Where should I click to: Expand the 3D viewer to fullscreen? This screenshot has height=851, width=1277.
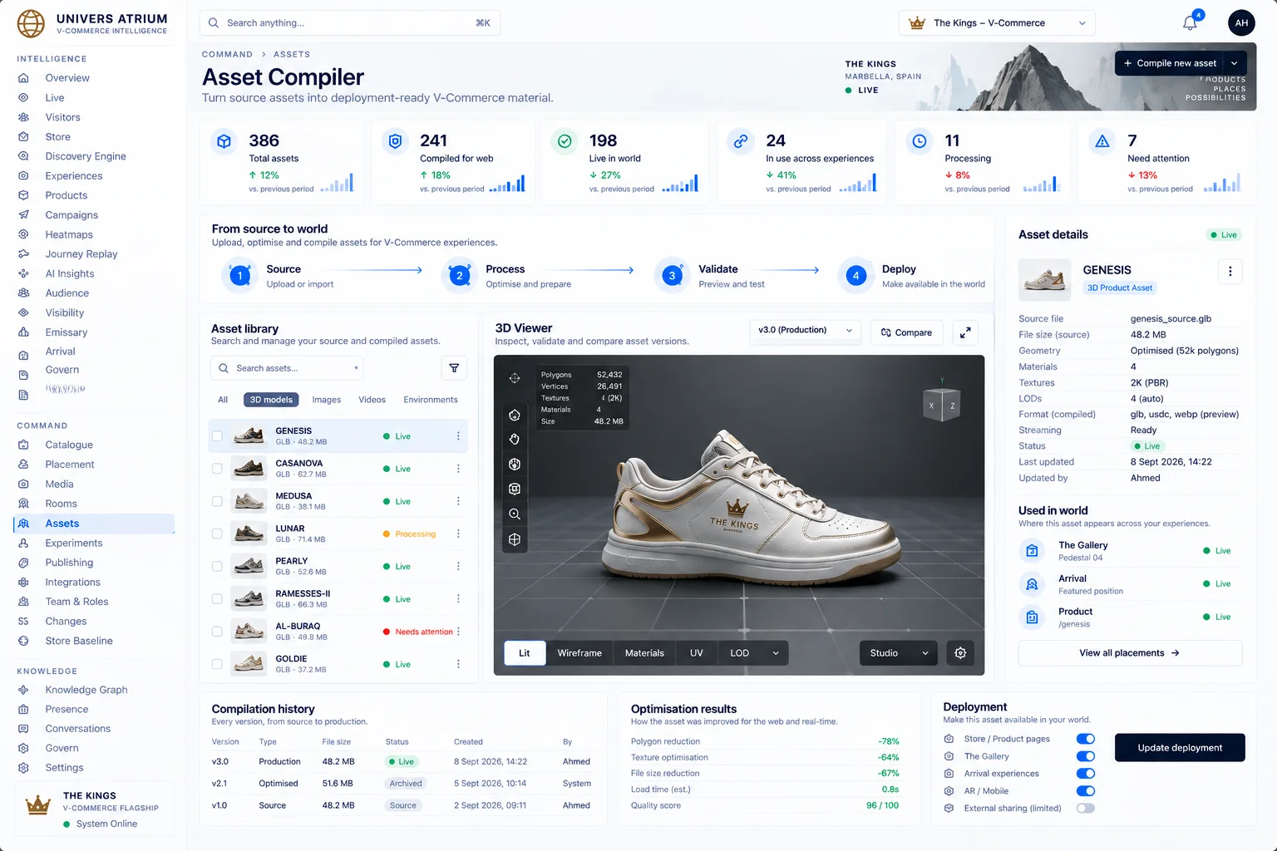pyautogui.click(x=965, y=332)
